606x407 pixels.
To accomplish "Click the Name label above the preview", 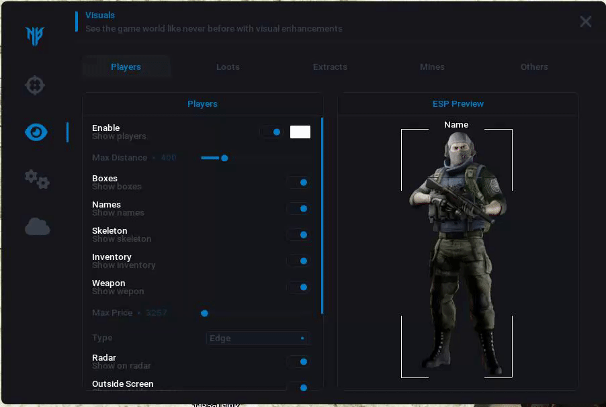I will click(456, 125).
